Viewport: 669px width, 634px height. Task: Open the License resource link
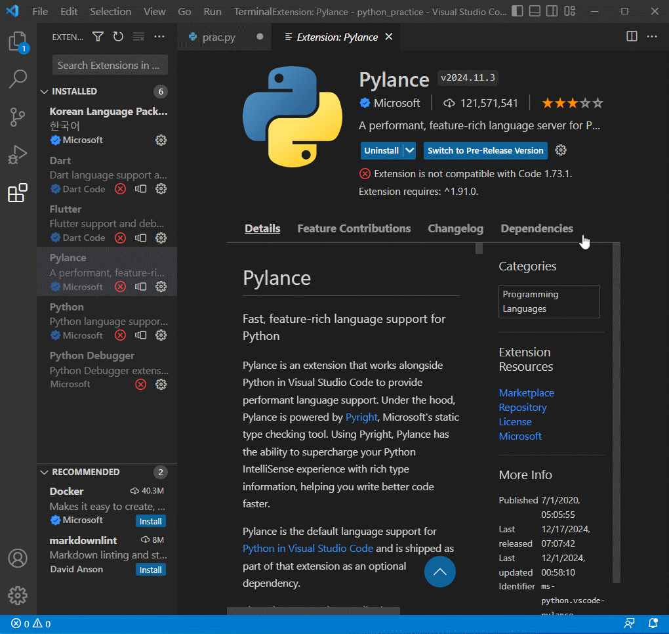click(x=515, y=422)
